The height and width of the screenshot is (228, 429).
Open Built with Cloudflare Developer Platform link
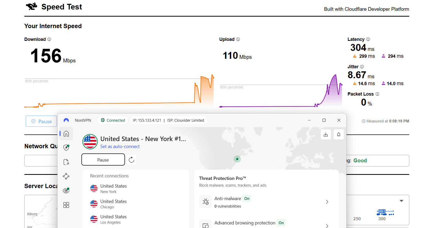[x=366, y=9]
